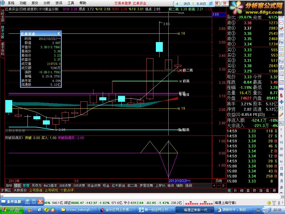
Task: Switch to the 笔 tab in quote panel
Action: pos(229,191)
